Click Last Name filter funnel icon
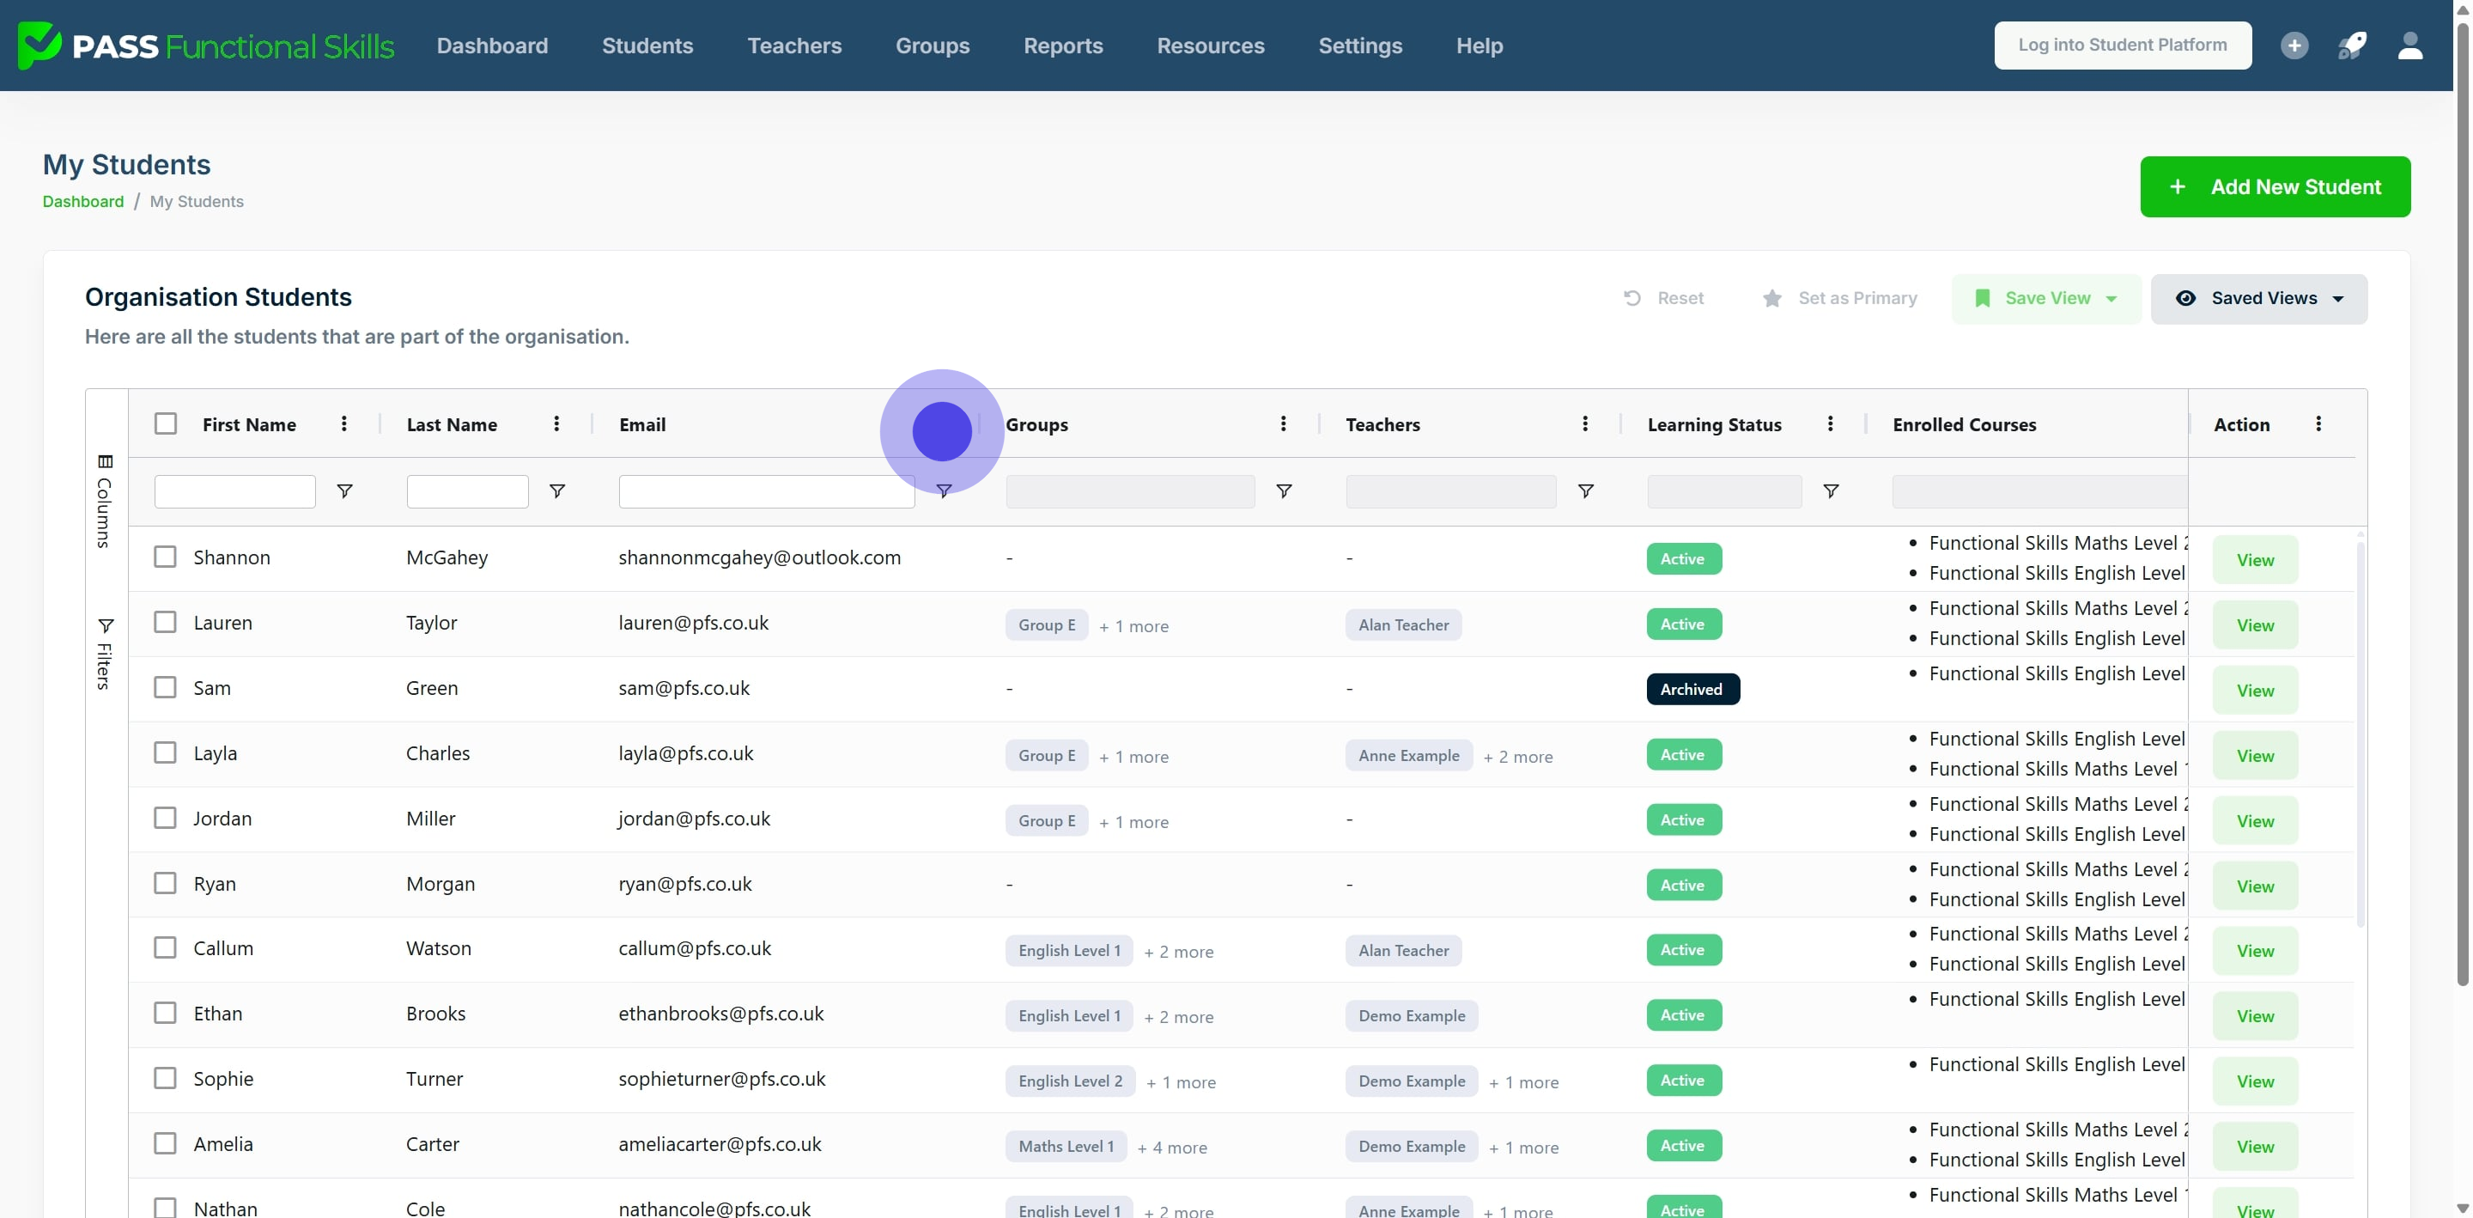 [x=556, y=490]
